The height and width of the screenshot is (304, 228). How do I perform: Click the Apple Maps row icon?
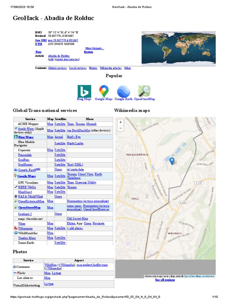pos(16,128)
